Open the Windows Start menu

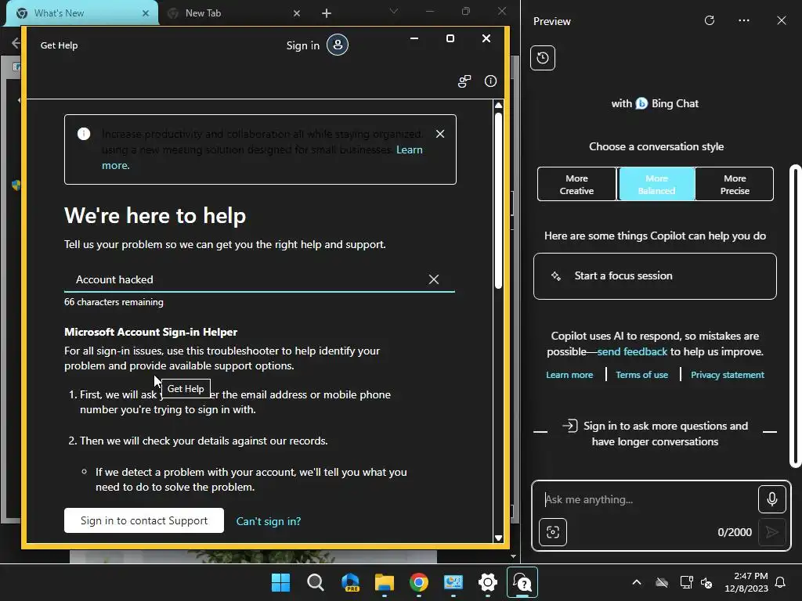coord(280,582)
